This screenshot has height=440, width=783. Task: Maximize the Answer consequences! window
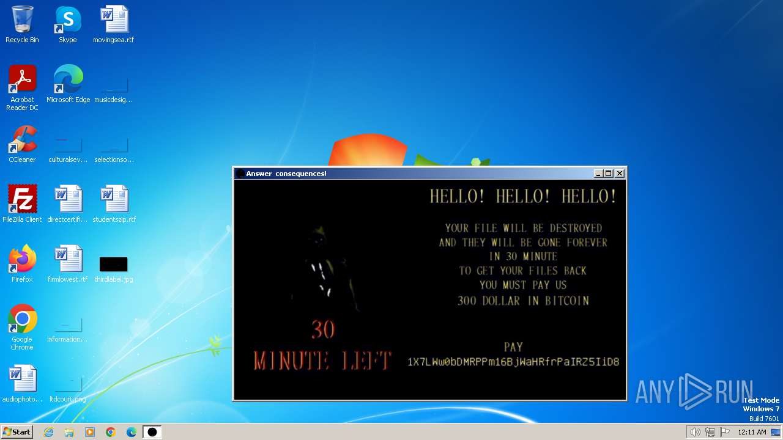[609, 174]
